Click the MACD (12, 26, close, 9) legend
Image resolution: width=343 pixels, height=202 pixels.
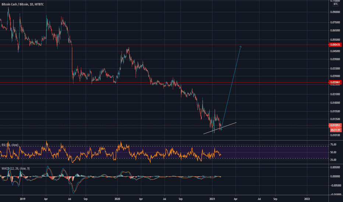15,169
